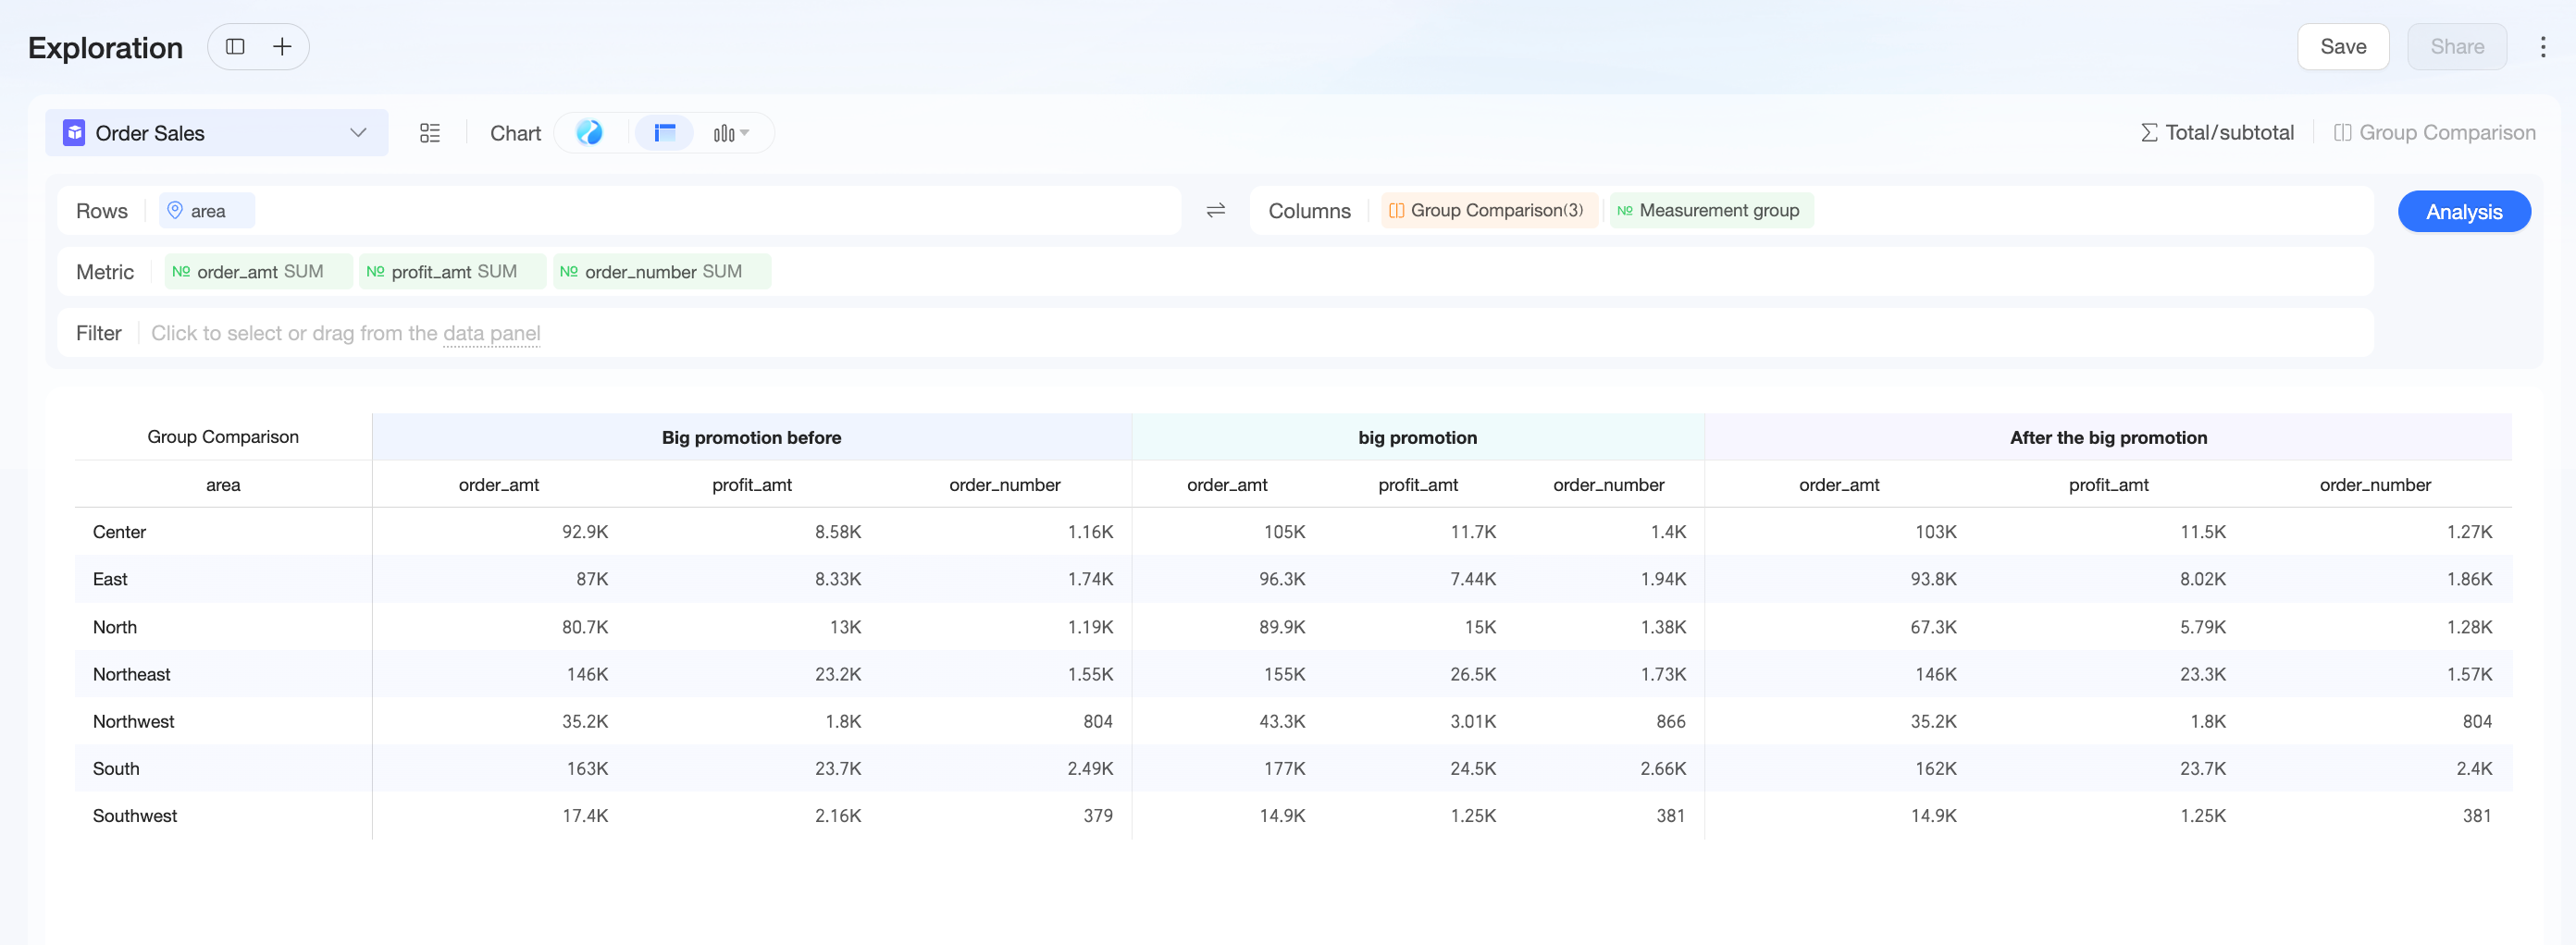Open the field list panel icon
This screenshot has width=2576, height=945.
tap(430, 133)
